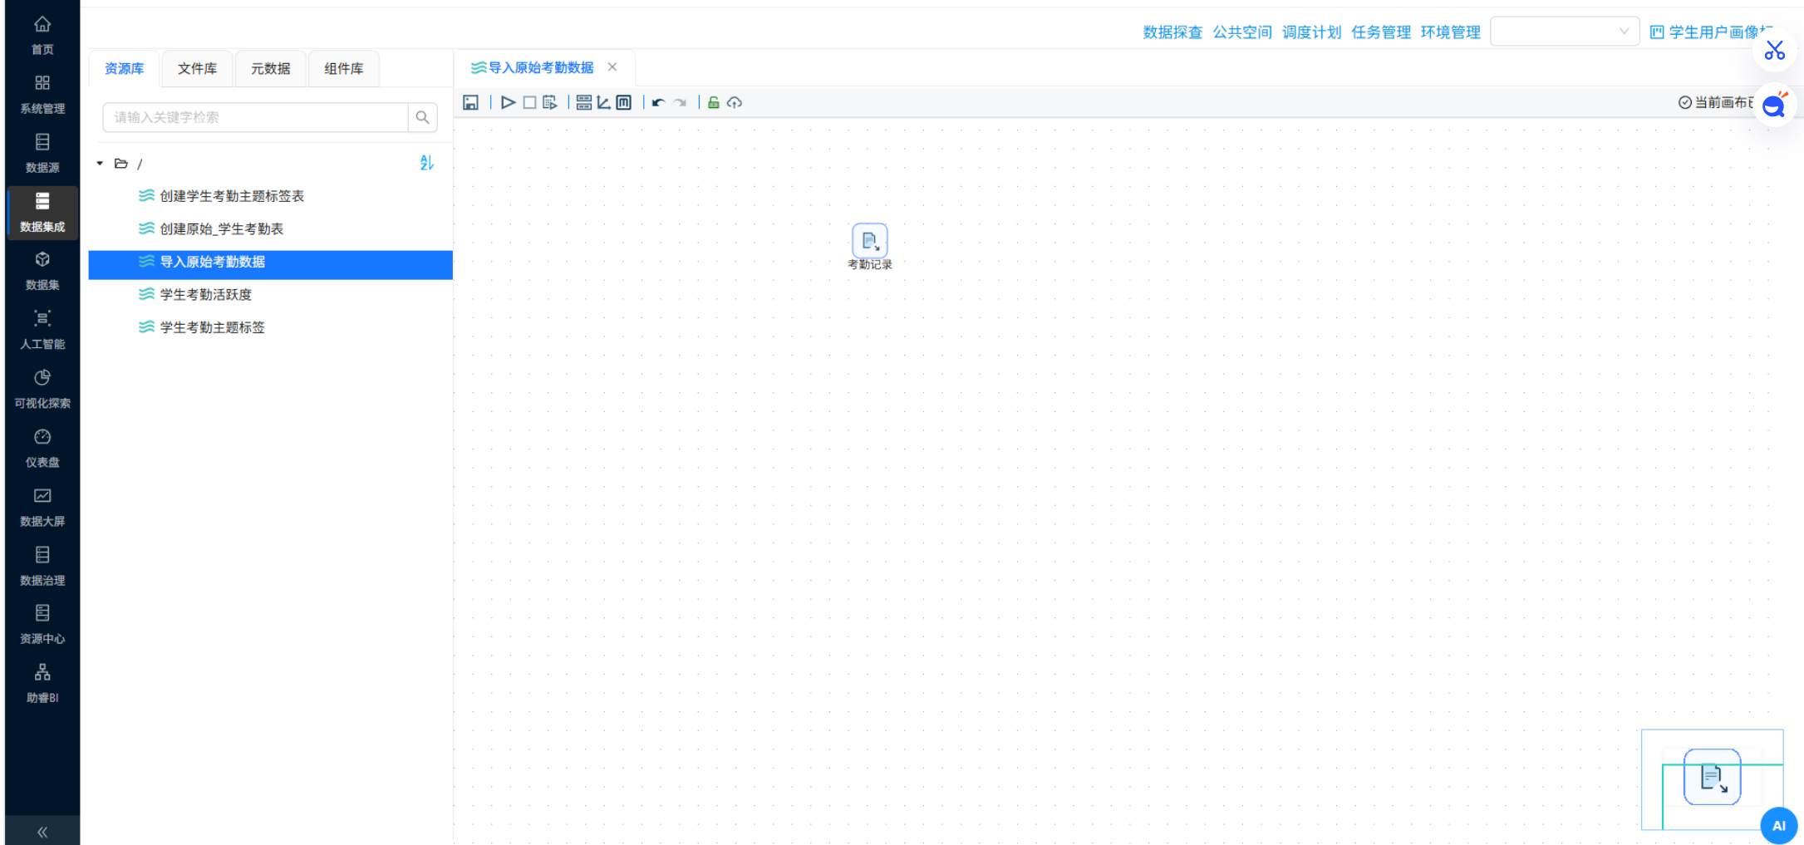Open the 数据探查 link
The height and width of the screenshot is (845, 1804).
click(x=1172, y=32)
